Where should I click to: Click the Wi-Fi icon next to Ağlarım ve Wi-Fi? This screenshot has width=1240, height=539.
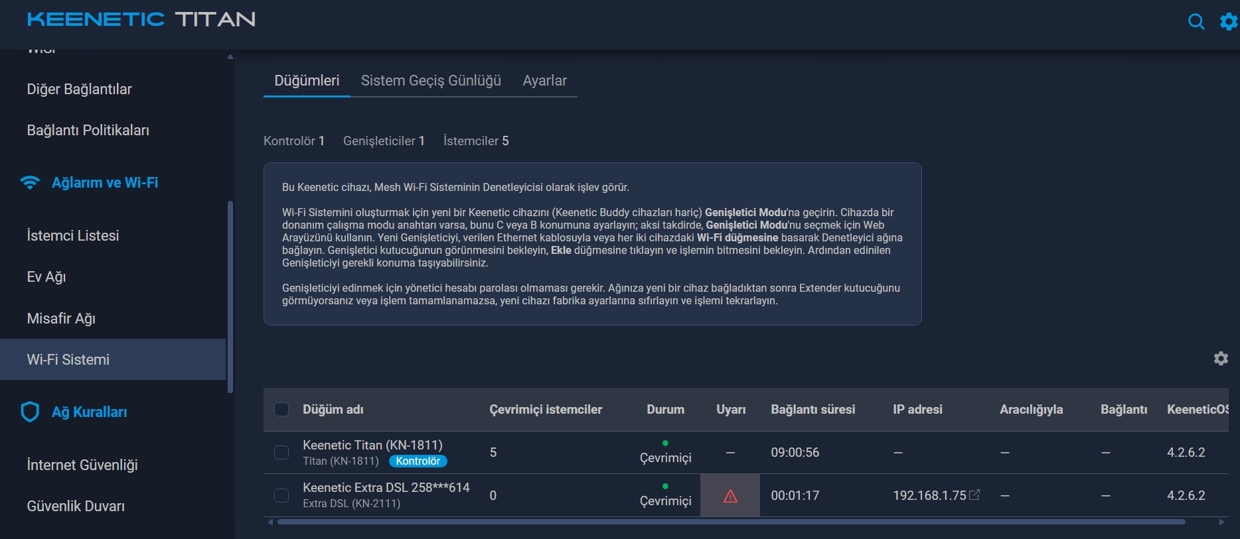click(30, 182)
